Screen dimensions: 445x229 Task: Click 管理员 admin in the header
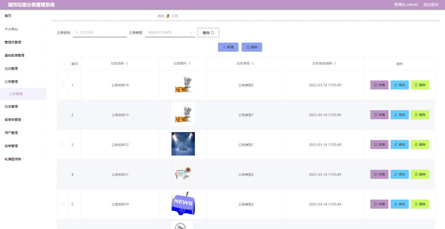[406, 5]
